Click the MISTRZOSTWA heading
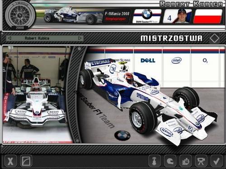 click(x=171, y=38)
